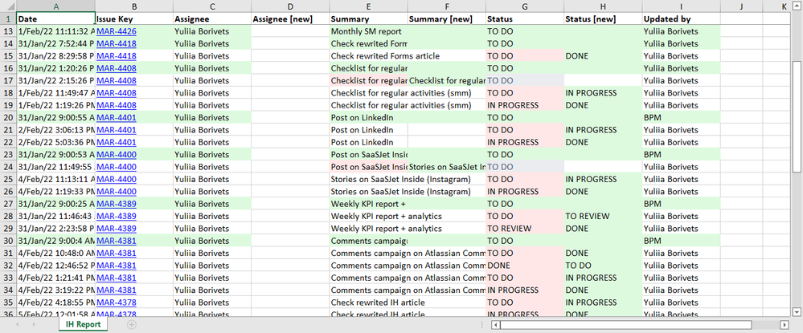This screenshot has width=803, height=333.
Task: Click the 'Updated by' header cell
Action: pos(681,19)
